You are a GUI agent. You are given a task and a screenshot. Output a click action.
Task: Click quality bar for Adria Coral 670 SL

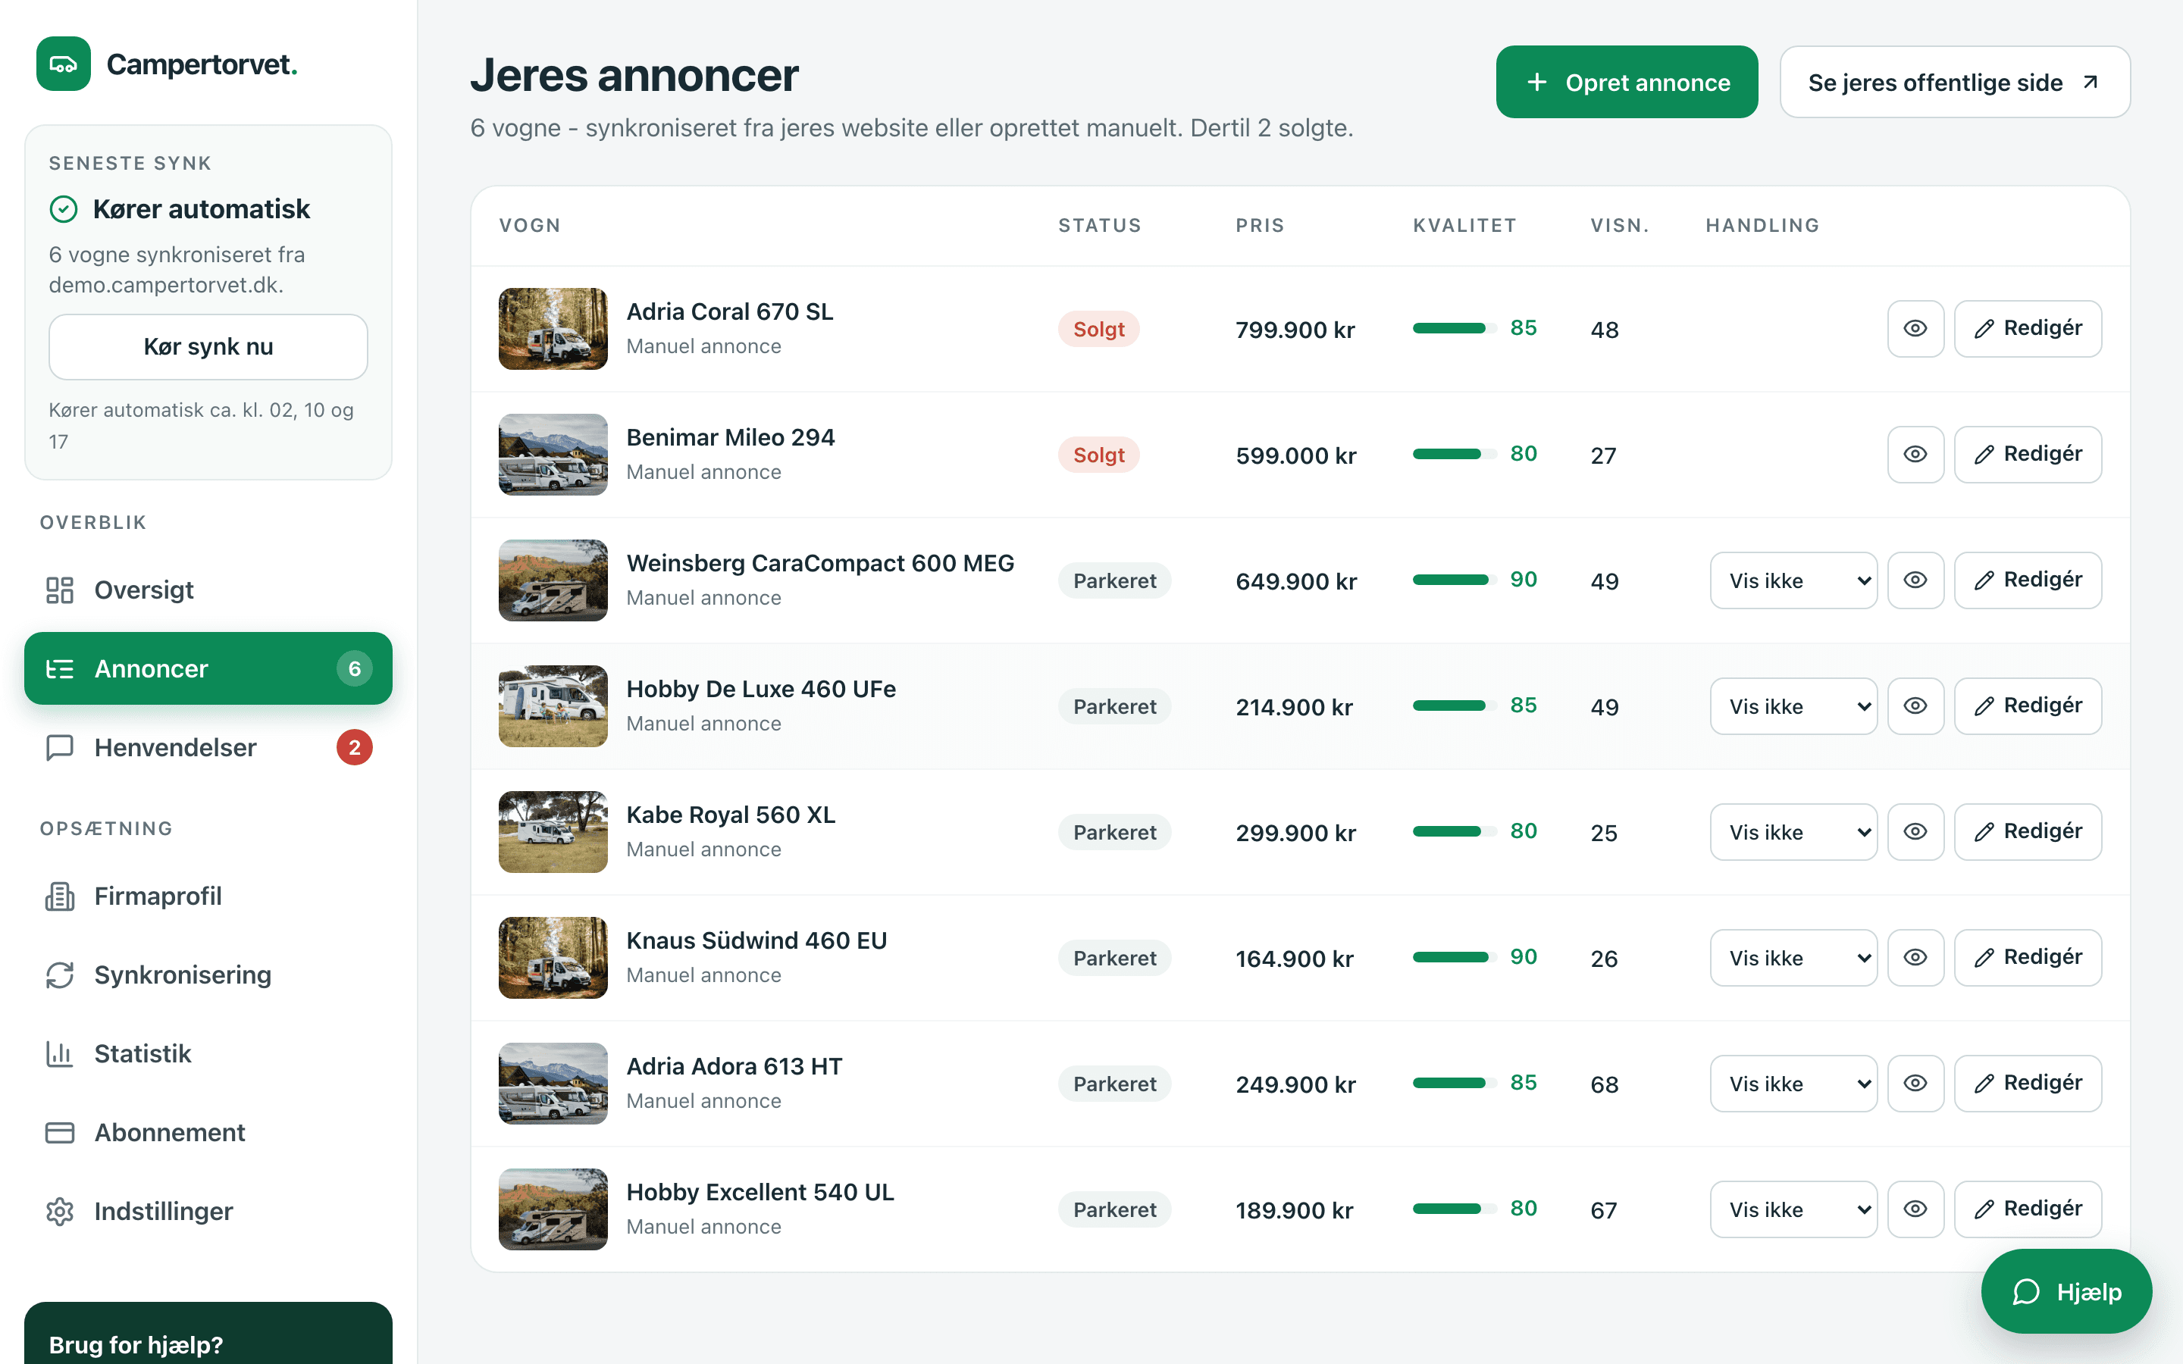pyautogui.click(x=1454, y=328)
